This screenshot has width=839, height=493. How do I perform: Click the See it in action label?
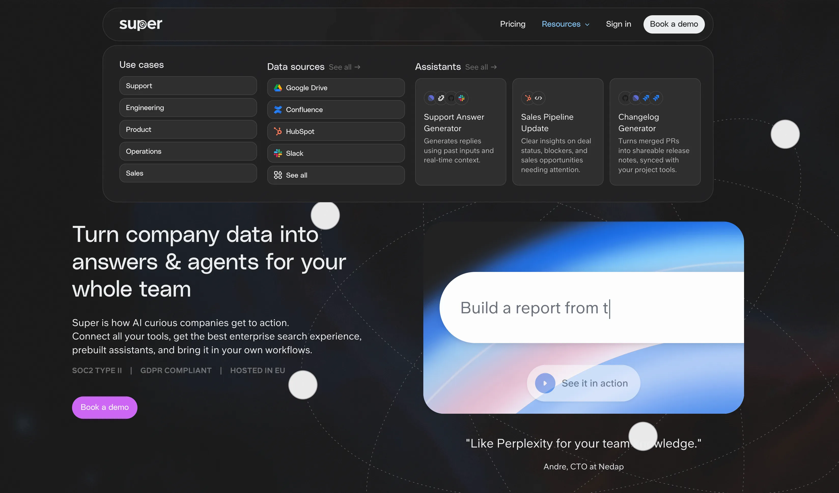(x=595, y=383)
